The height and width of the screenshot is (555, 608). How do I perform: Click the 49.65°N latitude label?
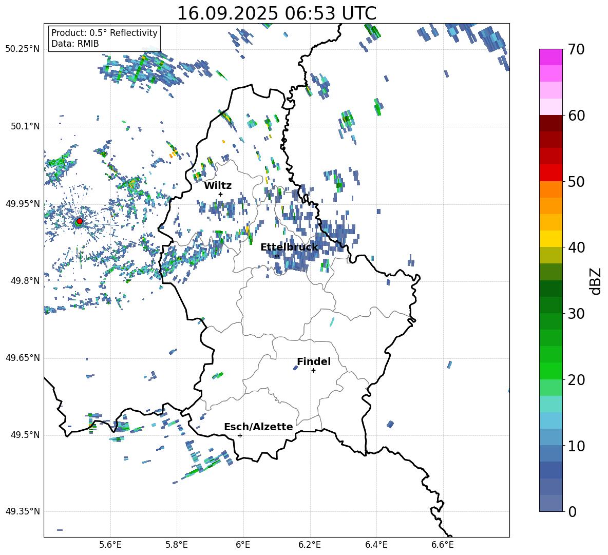tap(23, 357)
